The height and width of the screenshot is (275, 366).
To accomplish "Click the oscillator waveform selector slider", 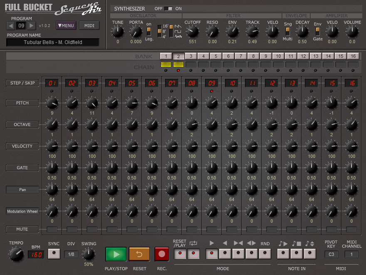I will [x=171, y=31].
